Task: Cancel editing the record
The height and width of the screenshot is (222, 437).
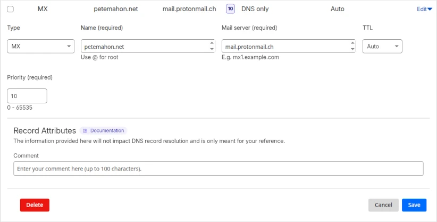Action: coord(383,205)
